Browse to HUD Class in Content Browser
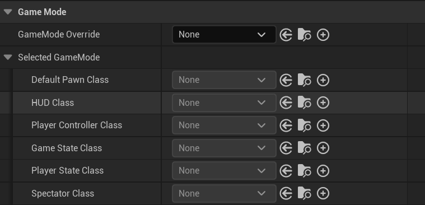 304,102
